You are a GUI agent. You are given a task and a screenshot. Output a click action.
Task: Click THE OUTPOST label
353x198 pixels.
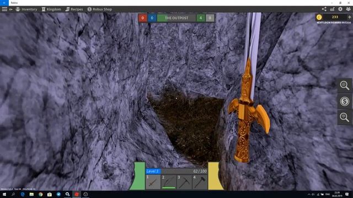coord(176,18)
